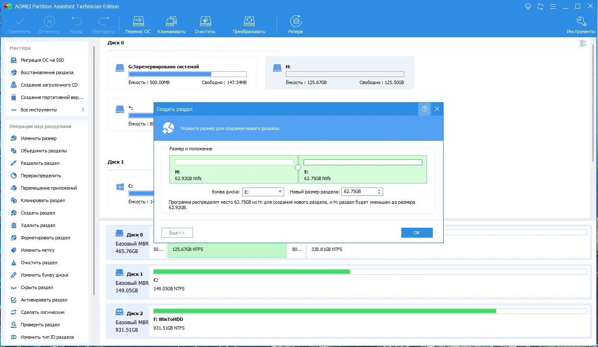Open the title bar hamburger menu
The height and width of the screenshot is (347, 598).
coord(552,6)
